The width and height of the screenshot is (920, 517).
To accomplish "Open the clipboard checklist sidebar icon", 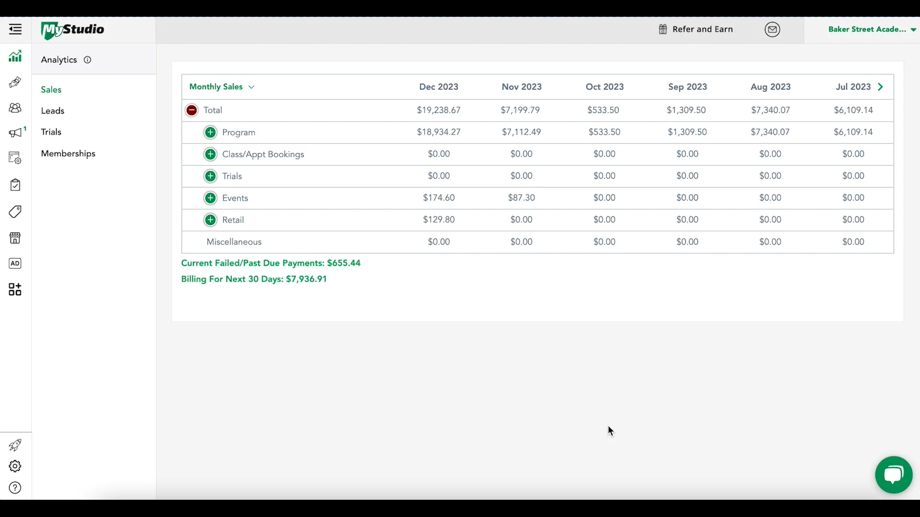I will click(15, 185).
